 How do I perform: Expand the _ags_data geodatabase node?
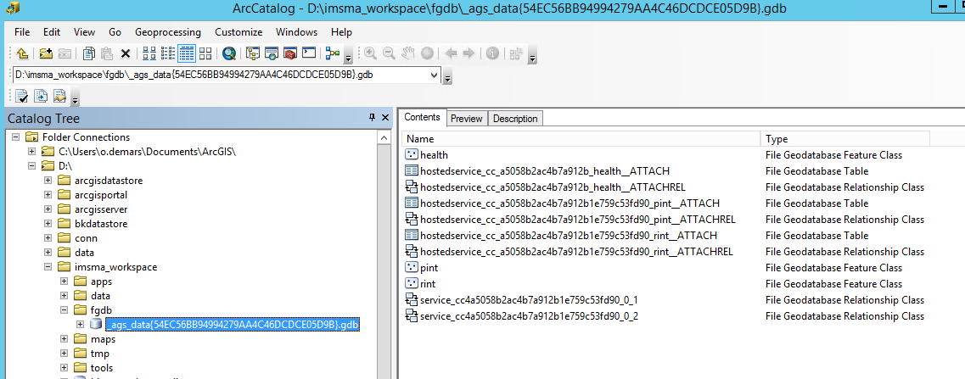pos(80,324)
